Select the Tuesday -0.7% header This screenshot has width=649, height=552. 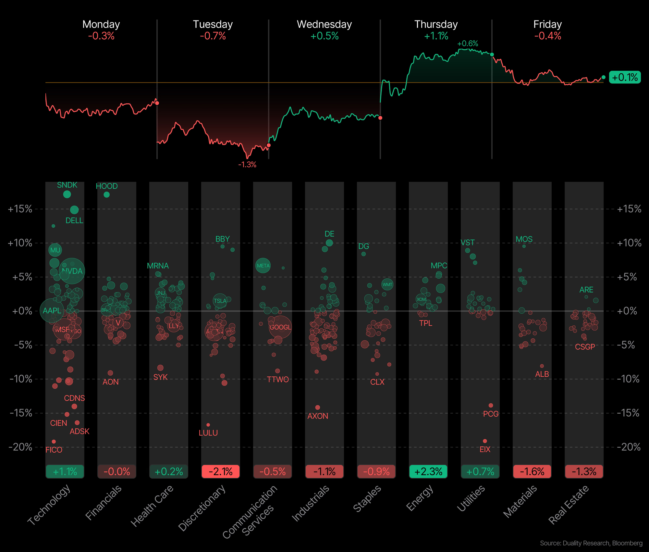[x=213, y=30]
